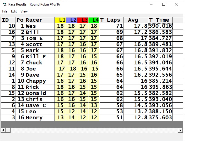Screen dimensions: 197x141
Task: Click the horizontal scrollbar left arrow
Action: click(3, 130)
